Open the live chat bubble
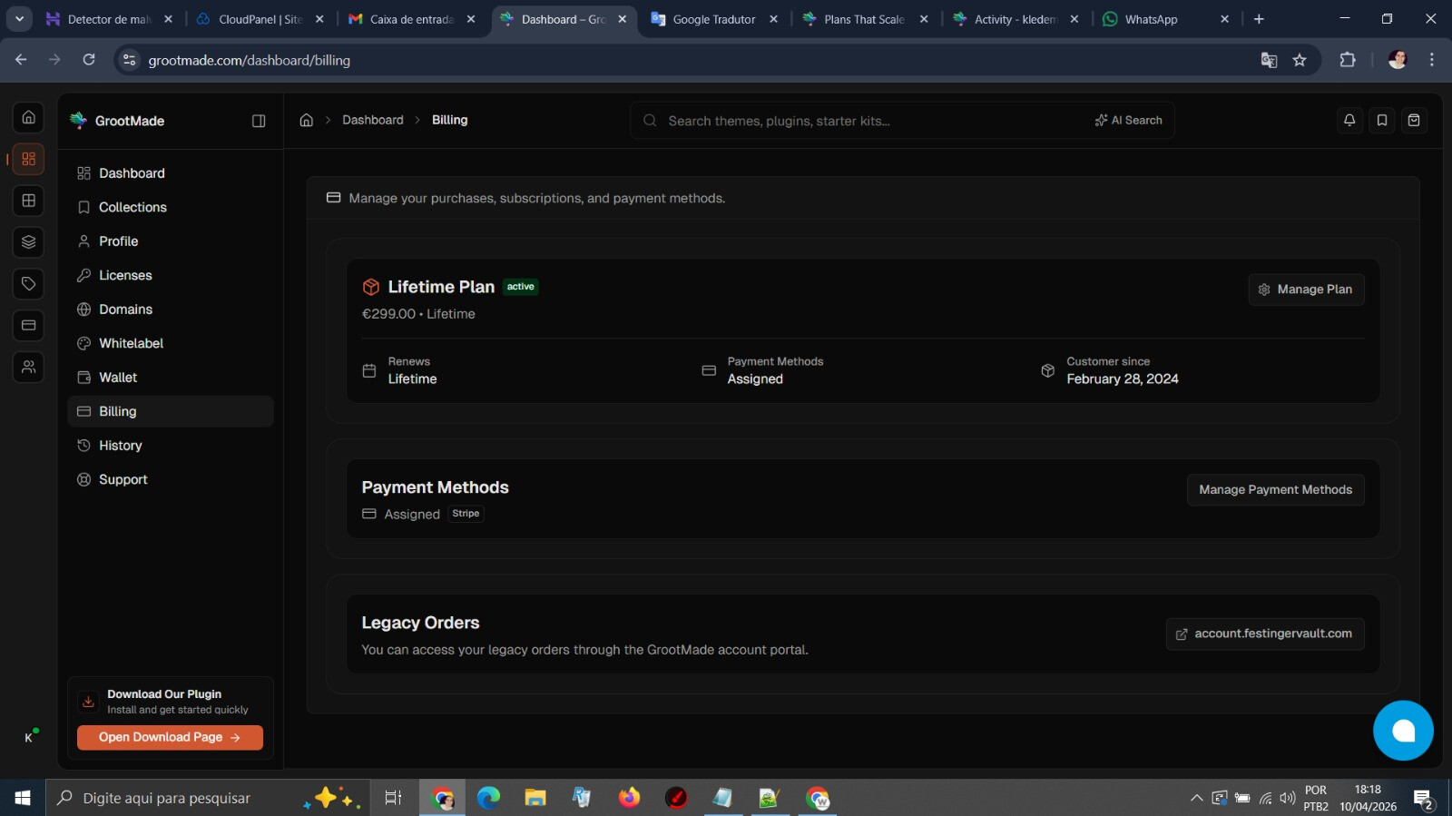This screenshot has height=816, width=1452. click(x=1402, y=730)
